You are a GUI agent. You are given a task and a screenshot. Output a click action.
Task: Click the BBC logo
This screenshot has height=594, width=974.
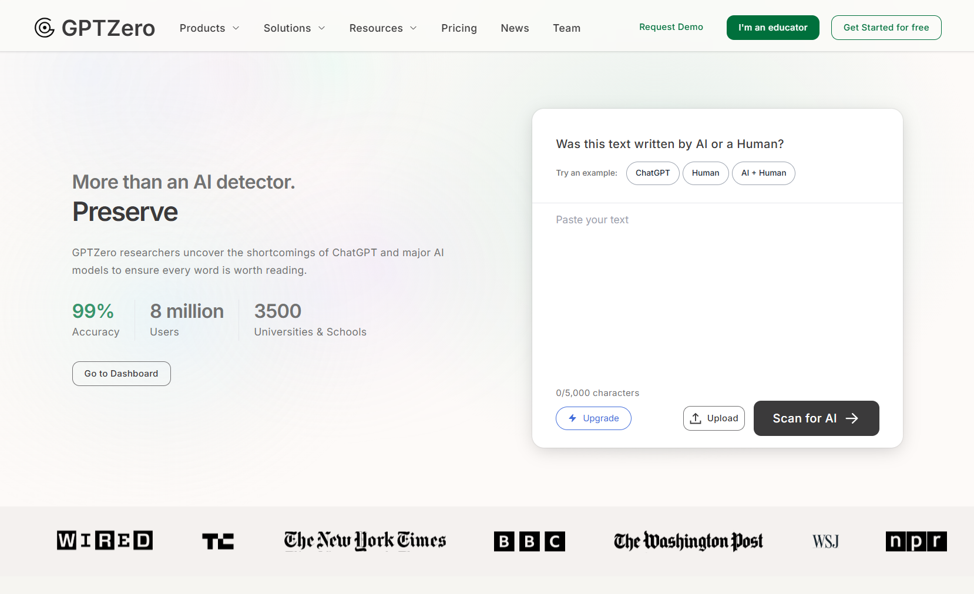[x=529, y=541]
